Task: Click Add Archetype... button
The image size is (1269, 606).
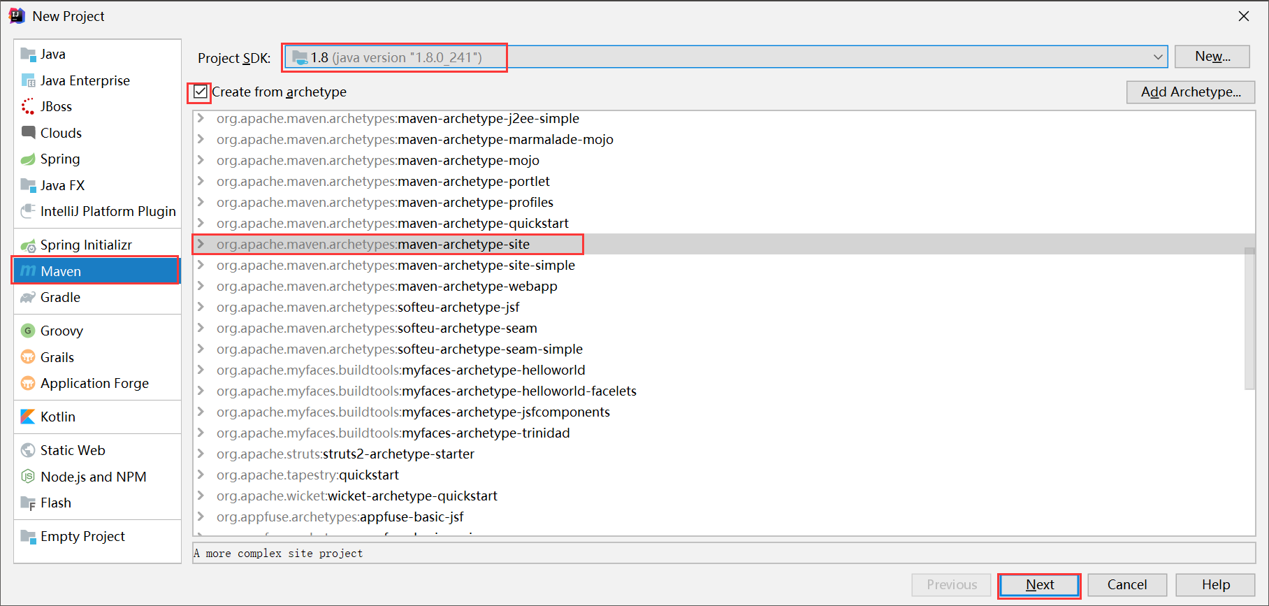Action: [x=1191, y=92]
